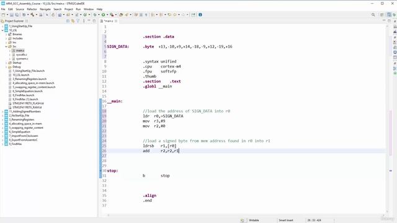
Task: Select the main.s editor tab
Action: point(109,21)
